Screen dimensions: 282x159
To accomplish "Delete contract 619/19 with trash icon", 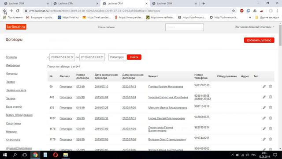I will click(x=271, y=107).
